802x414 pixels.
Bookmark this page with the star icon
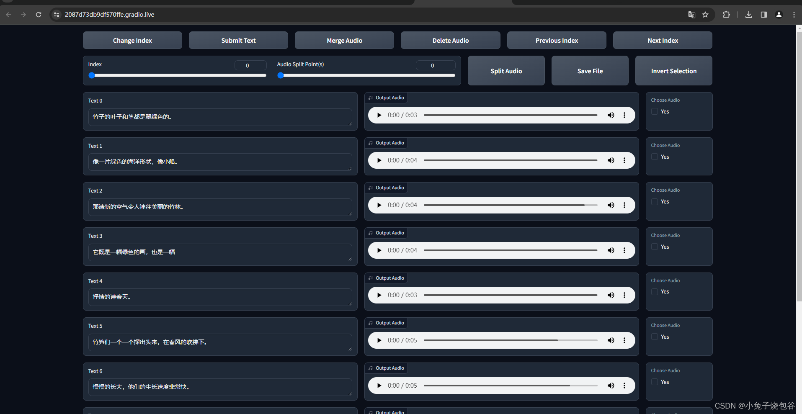705,15
